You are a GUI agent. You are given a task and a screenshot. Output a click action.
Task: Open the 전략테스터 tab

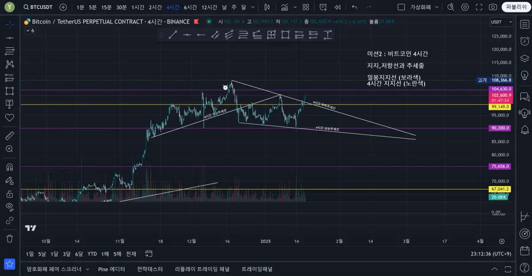[150, 269]
